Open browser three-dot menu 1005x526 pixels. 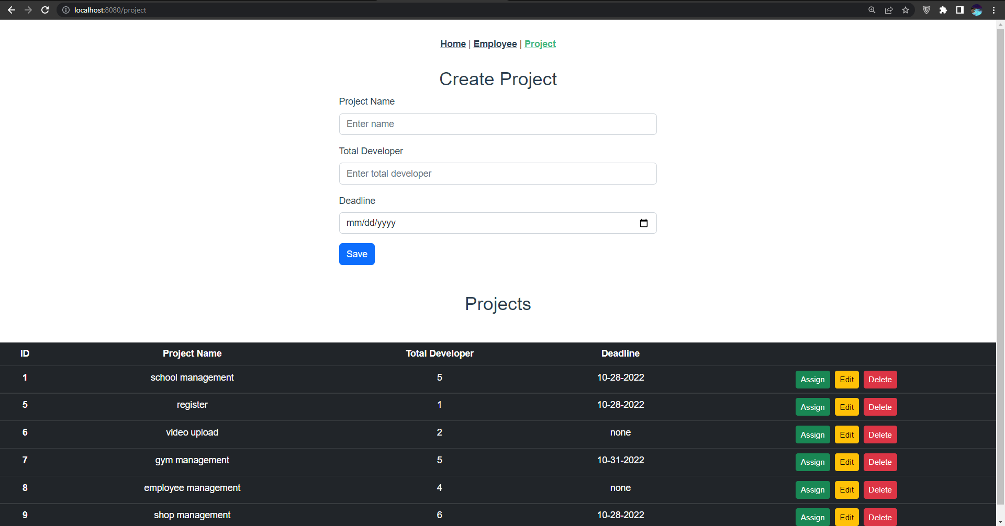point(993,10)
